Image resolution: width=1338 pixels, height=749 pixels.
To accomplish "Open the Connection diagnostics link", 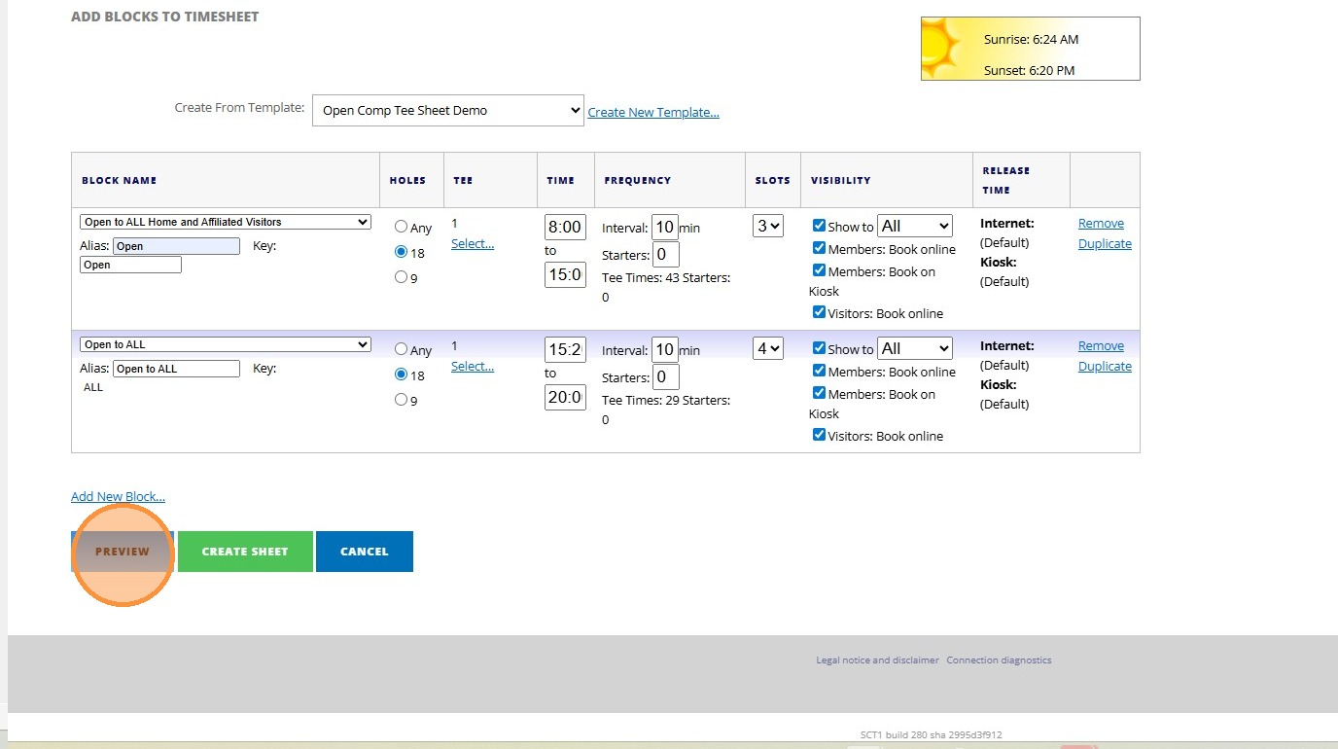I will click(x=999, y=660).
